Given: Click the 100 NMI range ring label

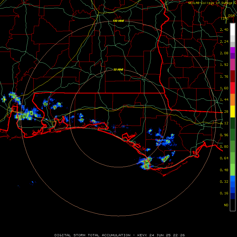Looking at the screenshot, I should click(x=118, y=21).
